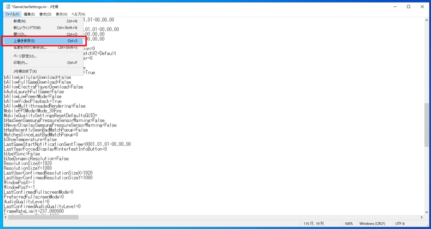Open ページ設定(U)... dialog

pos(43,56)
